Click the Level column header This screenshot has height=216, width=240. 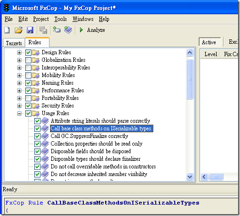pos(210,54)
